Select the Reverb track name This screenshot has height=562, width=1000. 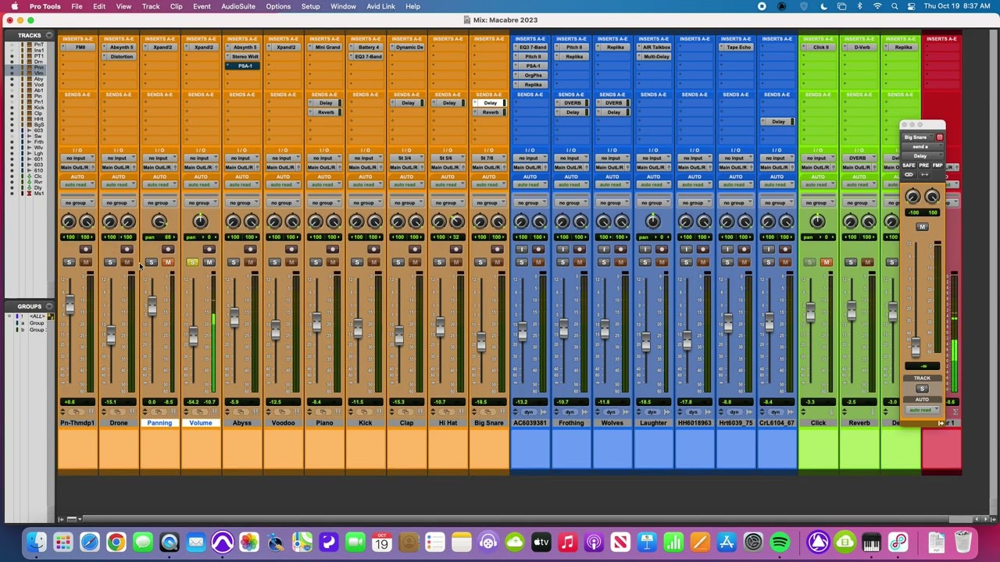859,423
